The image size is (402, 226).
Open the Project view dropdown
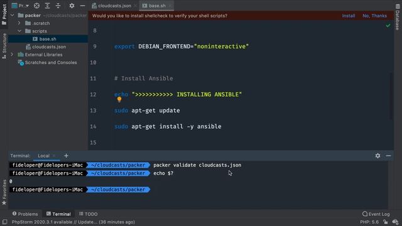pyautogui.click(x=21, y=6)
